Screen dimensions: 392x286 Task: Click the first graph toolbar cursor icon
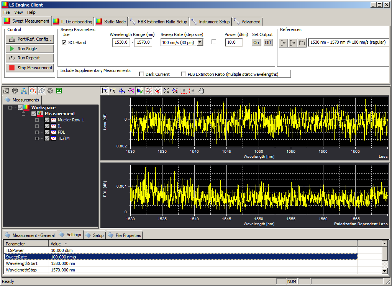tap(105, 91)
